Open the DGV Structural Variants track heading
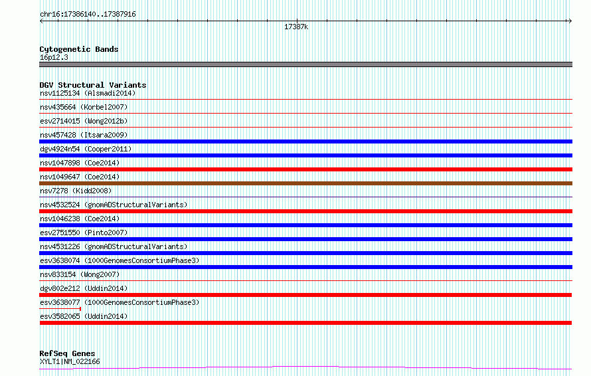Image resolution: width=591 pixels, height=376 pixels. tap(93, 85)
